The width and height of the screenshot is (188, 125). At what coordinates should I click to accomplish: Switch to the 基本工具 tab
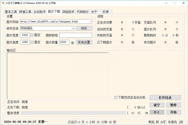coord(11,12)
